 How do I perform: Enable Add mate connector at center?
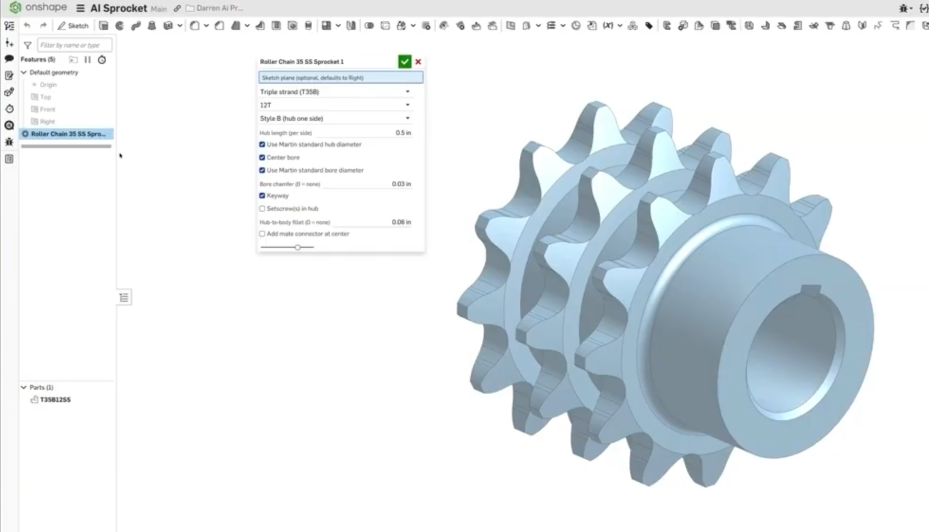[262, 234]
